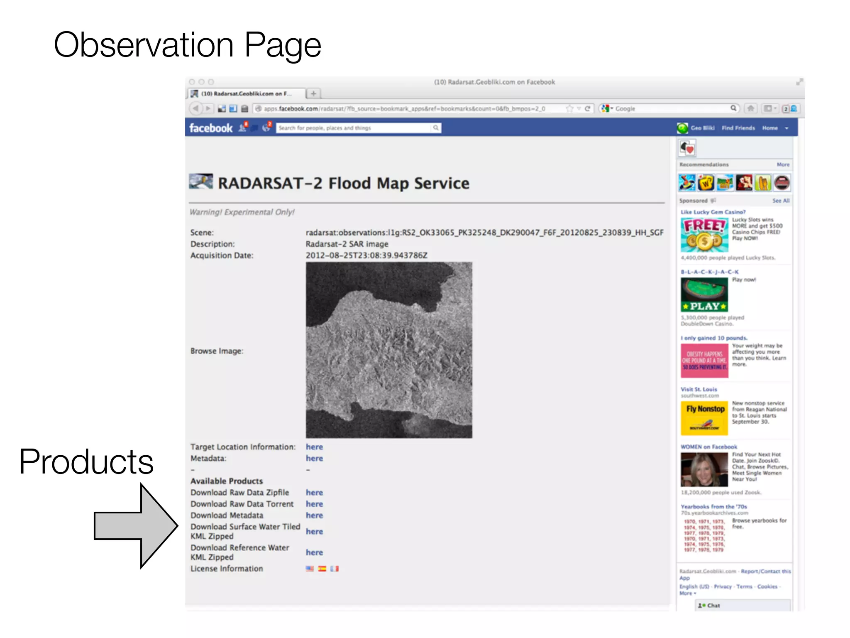The width and height of the screenshot is (850, 638).
Task: Open the Visit St. Louis ad title
Action: coord(699,389)
